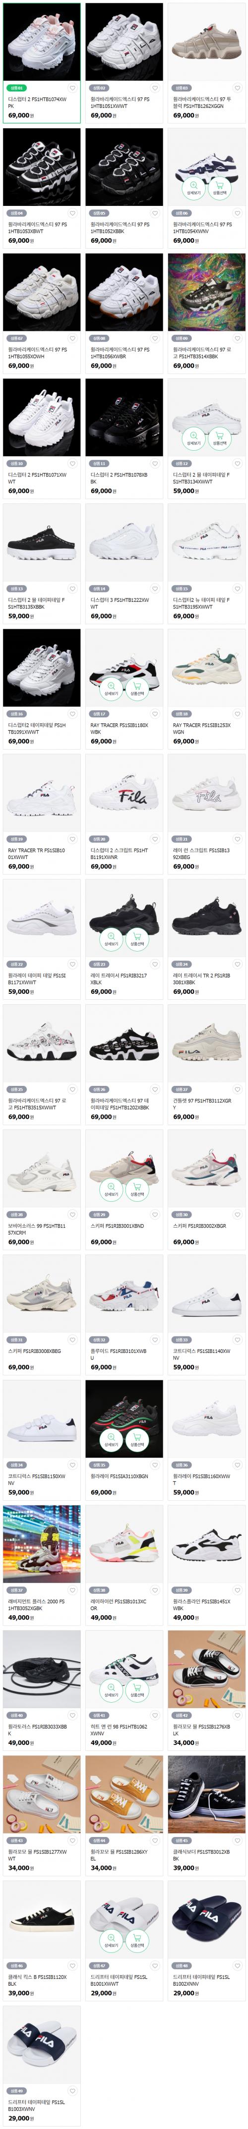
Task: Click 상품선택 cart icon on 휠라레이 FS1SIA3110XBGN
Action: coord(137,1440)
